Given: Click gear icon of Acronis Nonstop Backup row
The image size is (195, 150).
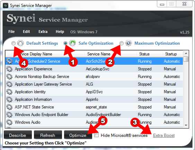Looking at the screenshot, I should click(x=9, y=77).
